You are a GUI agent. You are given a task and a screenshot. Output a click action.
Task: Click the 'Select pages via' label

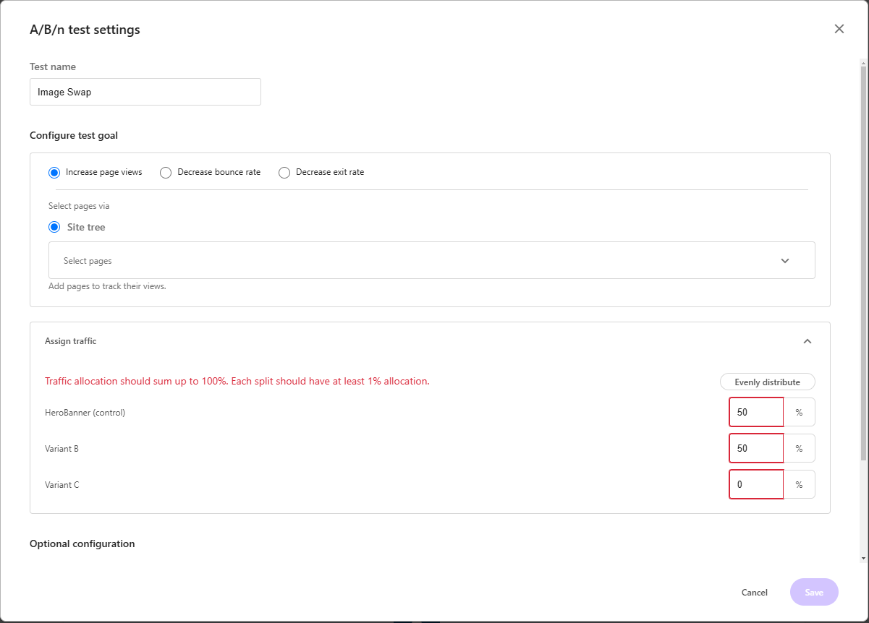(79, 206)
